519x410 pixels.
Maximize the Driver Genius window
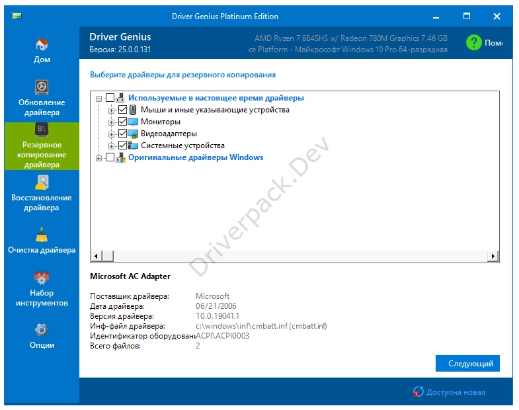pyautogui.click(x=466, y=17)
